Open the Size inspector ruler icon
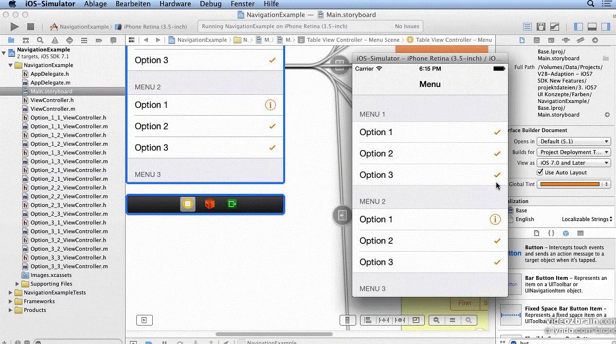The height and width of the screenshot is (344, 616). click(x=580, y=40)
